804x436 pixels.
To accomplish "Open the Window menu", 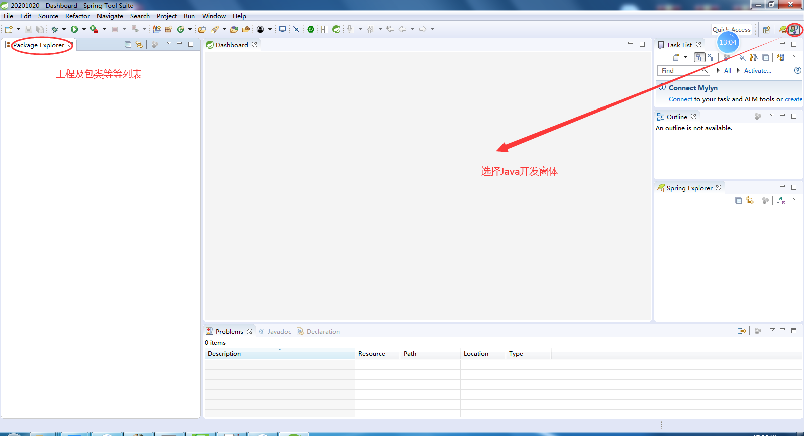I will point(214,16).
